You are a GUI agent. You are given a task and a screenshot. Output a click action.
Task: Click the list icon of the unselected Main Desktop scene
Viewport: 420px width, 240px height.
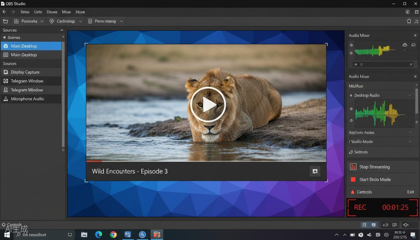pyautogui.click(x=6, y=55)
